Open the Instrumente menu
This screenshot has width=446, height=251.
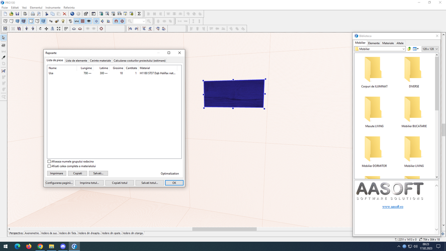click(53, 7)
